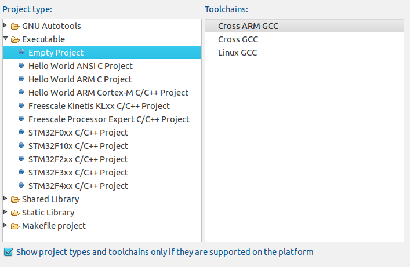Select the Makefile project category label
This screenshot has width=410, height=267.
[x=54, y=226]
